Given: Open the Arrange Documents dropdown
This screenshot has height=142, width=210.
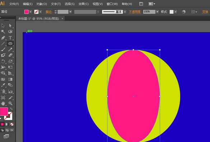Looking at the screenshot, I should (x=152, y=4).
